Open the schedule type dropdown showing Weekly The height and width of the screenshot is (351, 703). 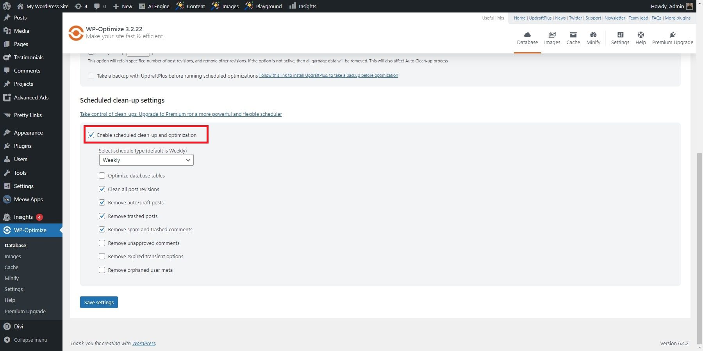tap(146, 160)
